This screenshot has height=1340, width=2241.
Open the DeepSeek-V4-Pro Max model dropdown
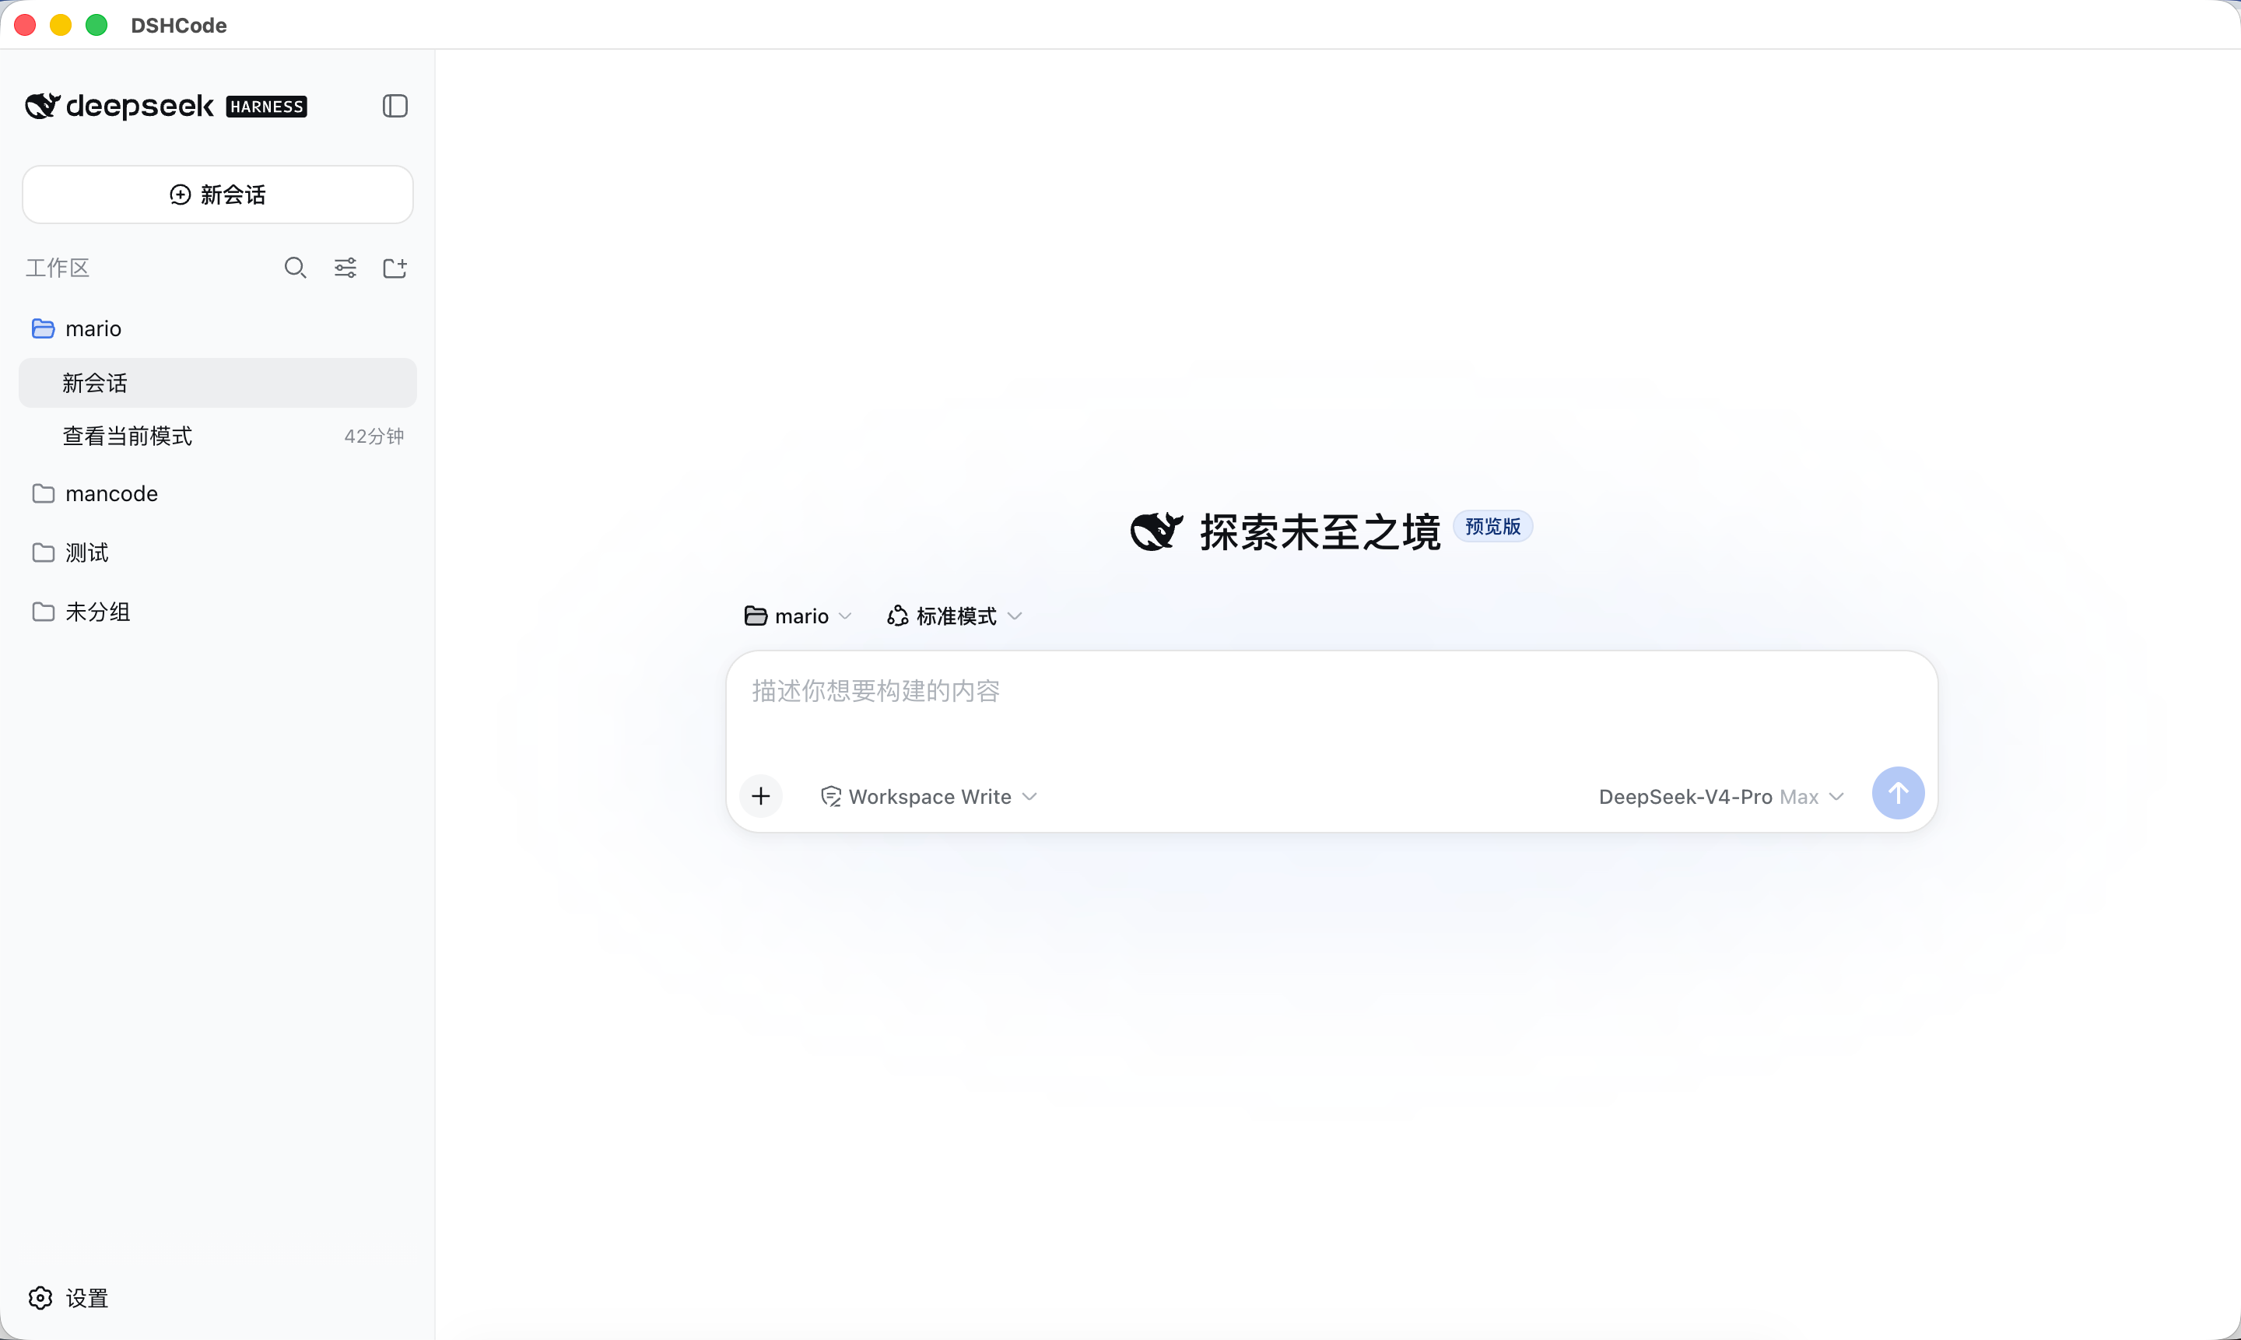tap(1721, 796)
